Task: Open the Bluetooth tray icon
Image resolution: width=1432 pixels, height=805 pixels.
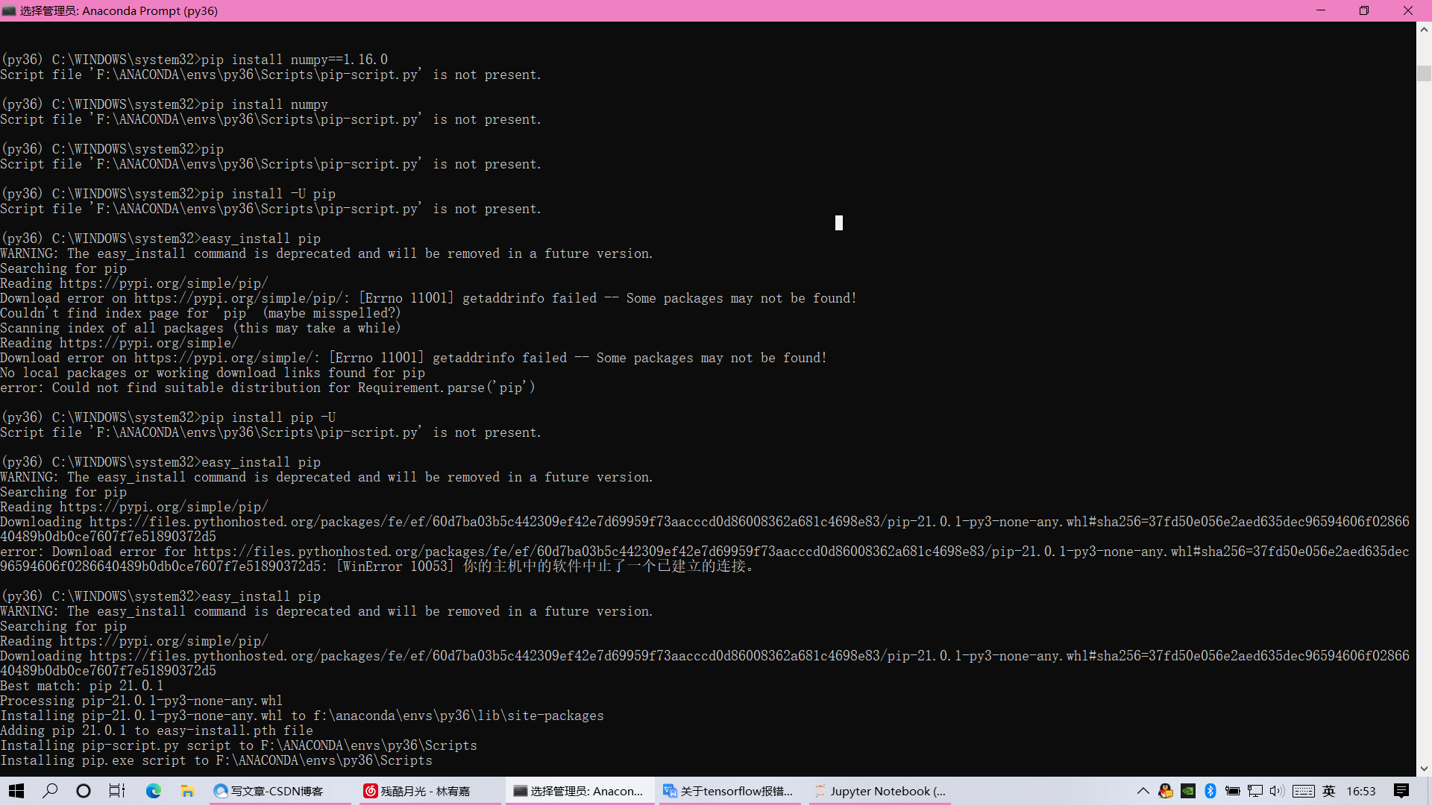Action: (1210, 791)
